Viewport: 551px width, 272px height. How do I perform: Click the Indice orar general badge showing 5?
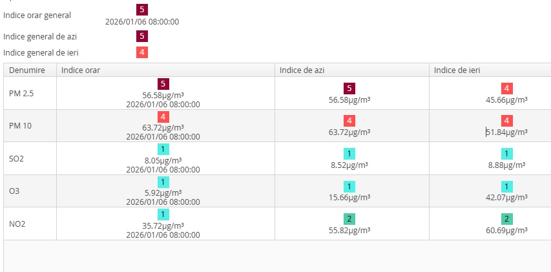[x=142, y=10]
